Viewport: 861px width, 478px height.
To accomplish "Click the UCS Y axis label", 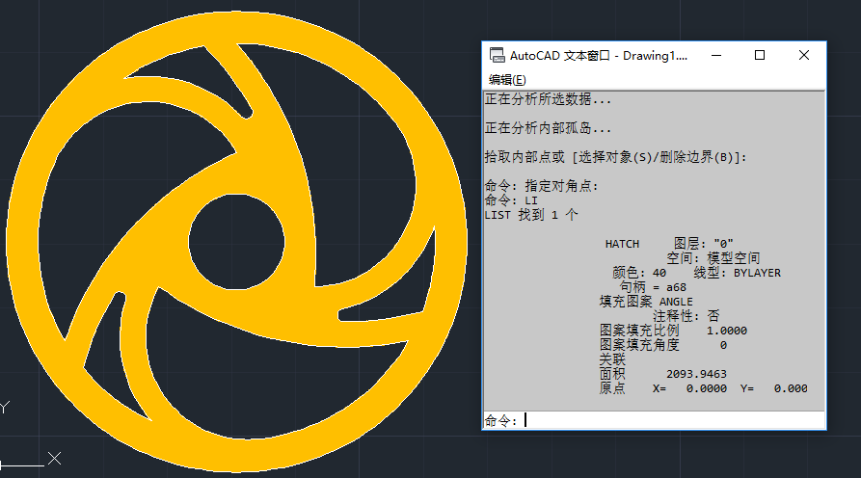I will point(4,408).
